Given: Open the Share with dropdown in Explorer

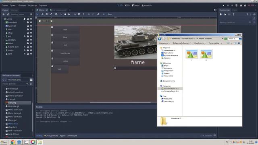Looking at the screenshot, I should click(x=200, y=43).
